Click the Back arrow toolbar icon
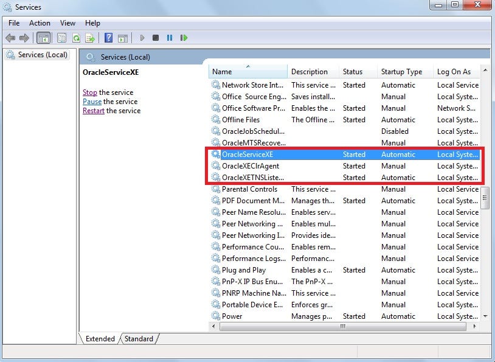Viewport: 495px width, 362px height. [x=10, y=38]
